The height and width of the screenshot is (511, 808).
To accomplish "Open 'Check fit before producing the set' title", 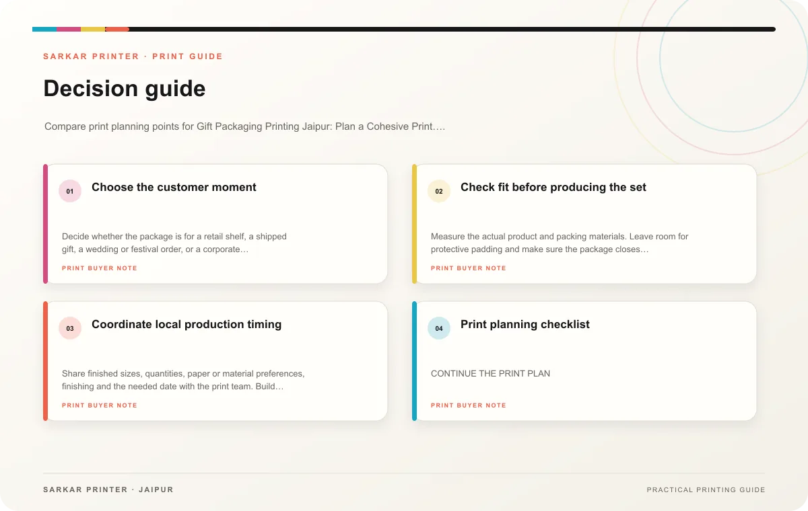I will coord(553,188).
